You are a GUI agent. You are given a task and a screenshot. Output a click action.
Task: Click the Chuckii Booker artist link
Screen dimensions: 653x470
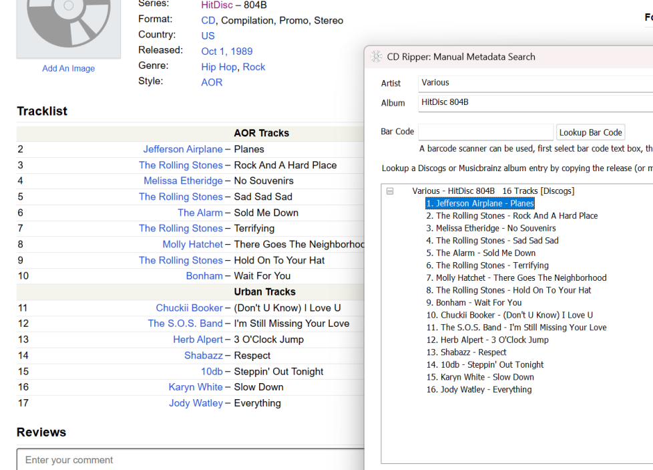(x=189, y=308)
